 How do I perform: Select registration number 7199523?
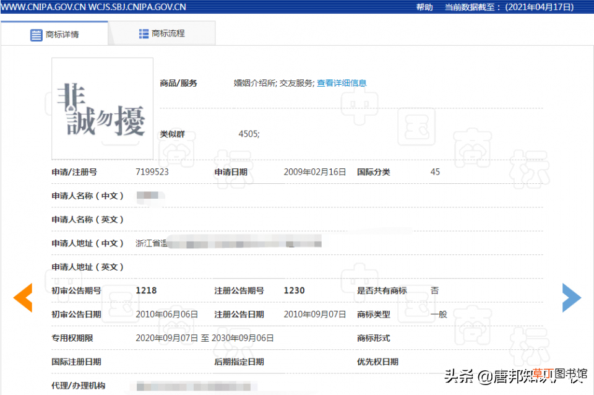coord(152,171)
